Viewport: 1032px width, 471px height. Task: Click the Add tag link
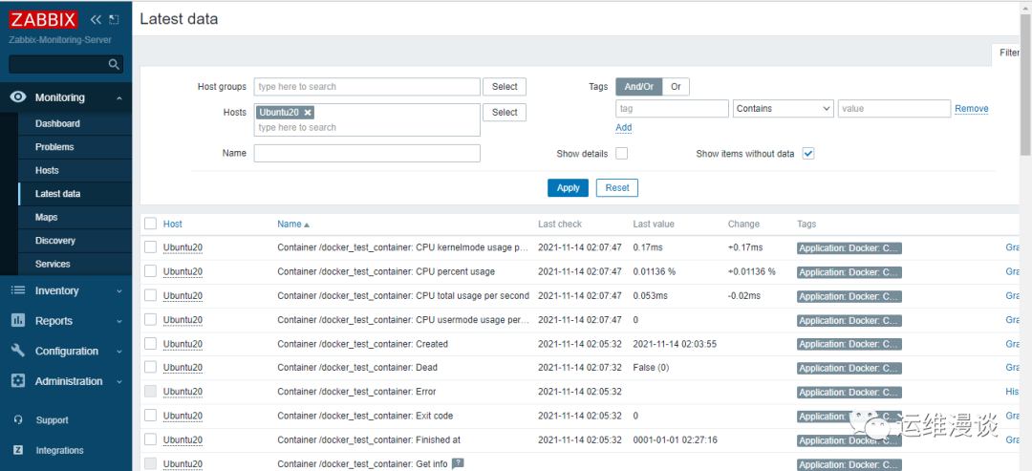tap(623, 127)
